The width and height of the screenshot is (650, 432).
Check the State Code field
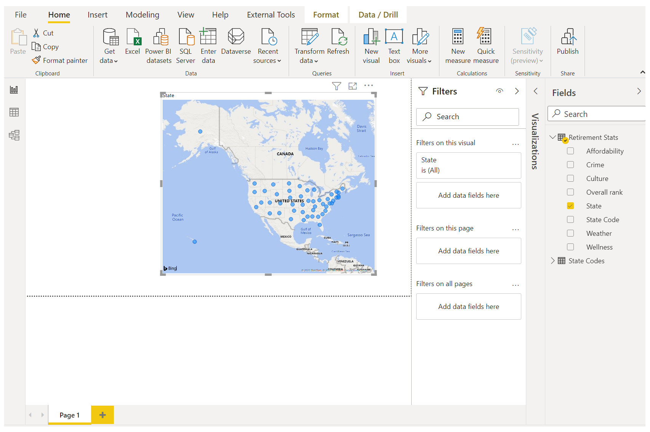click(570, 219)
